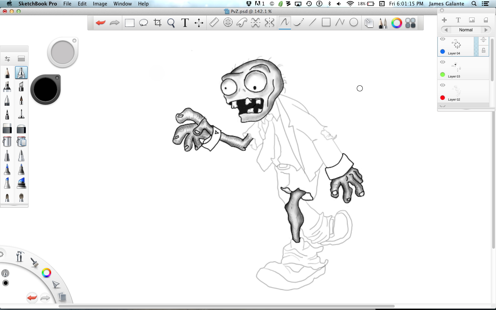
Task: Select the rectangular marquee selection tool
Action: click(130, 23)
